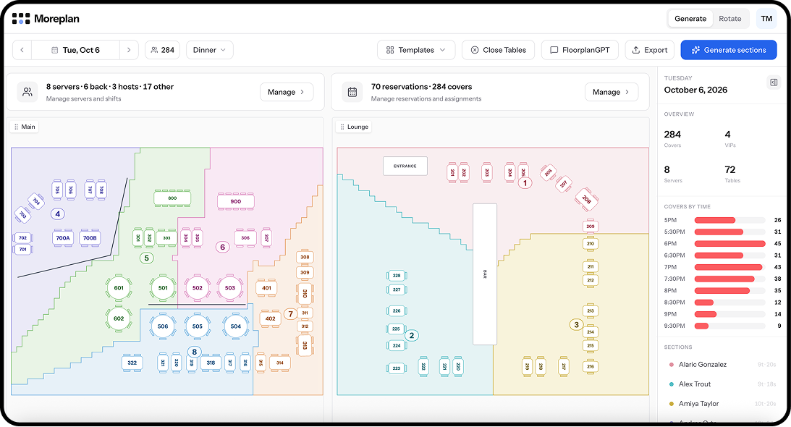Select section marker 7 on Main

(x=290, y=314)
